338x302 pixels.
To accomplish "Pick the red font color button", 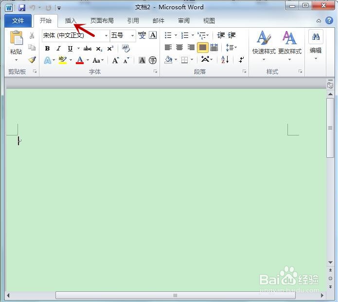I will click(x=80, y=60).
